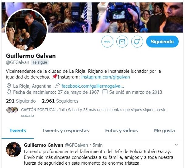Select the Me gusta tab
This screenshot has height=168, width=189.
[164, 131]
